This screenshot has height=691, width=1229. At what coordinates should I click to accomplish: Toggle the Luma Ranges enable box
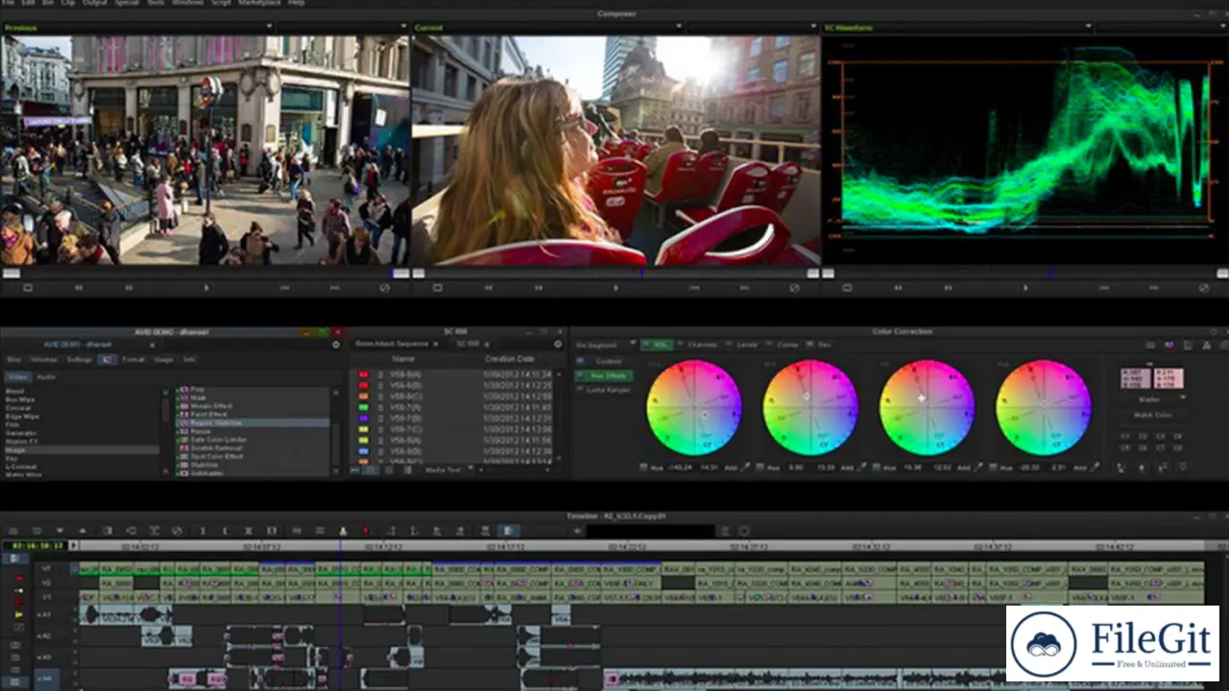(x=580, y=390)
